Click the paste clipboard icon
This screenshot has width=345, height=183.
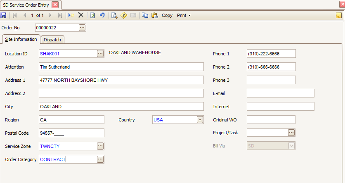pyautogui.click(x=155, y=15)
